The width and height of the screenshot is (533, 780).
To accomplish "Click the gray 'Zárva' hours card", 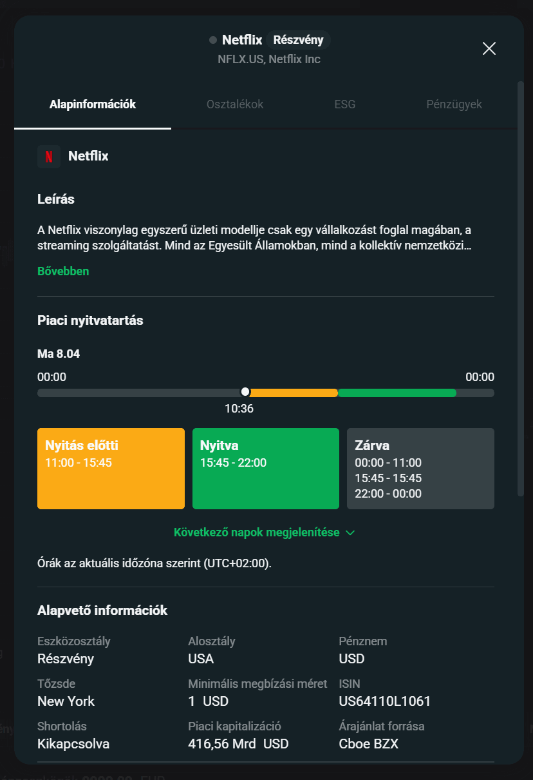I will tap(420, 468).
